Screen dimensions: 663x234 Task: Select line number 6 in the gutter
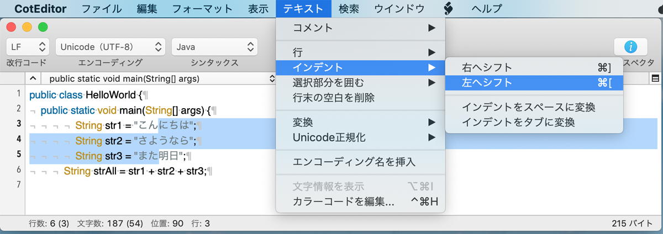click(19, 170)
